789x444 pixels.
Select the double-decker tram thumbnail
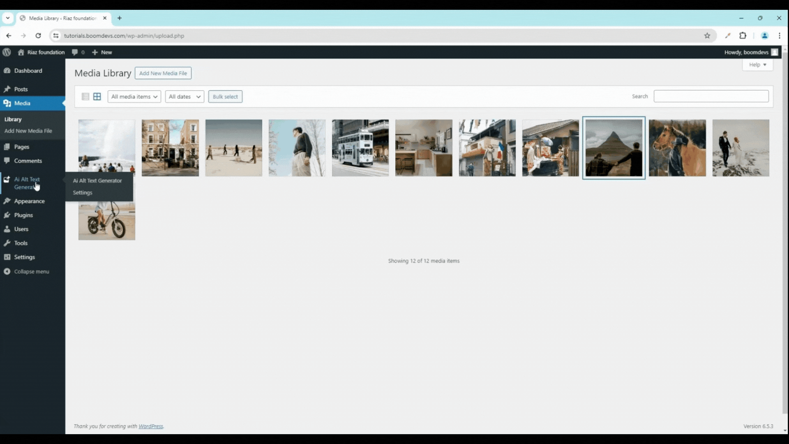(x=360, y=148)
